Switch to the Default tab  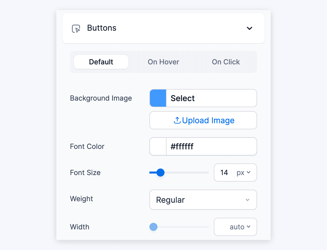[x=101, y=62]
